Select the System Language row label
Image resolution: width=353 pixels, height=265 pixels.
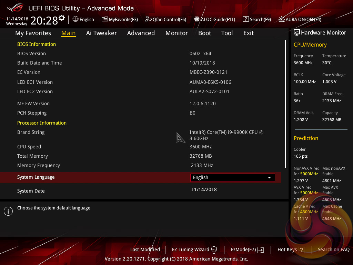(x=36, y=177)
